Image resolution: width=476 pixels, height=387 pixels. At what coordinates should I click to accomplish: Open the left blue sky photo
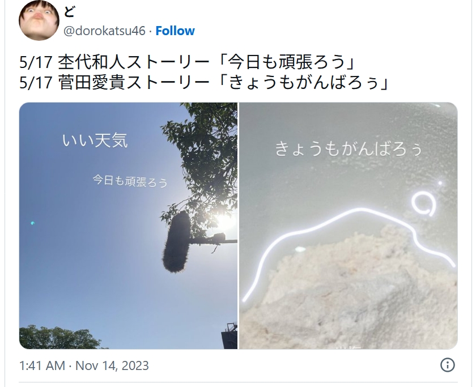pos(128,226)
